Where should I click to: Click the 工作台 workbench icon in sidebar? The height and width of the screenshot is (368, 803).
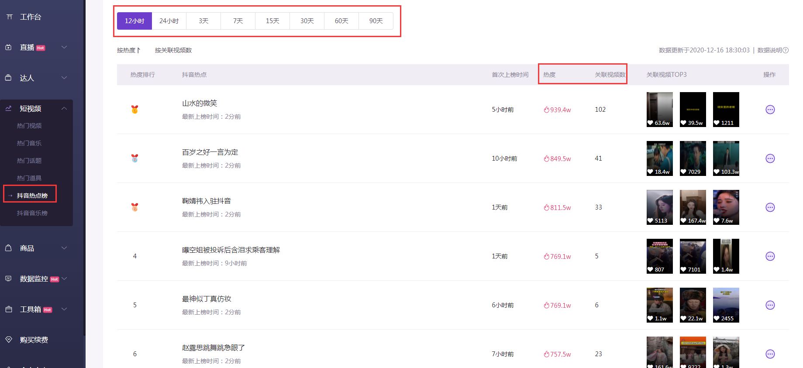[9, 17]
